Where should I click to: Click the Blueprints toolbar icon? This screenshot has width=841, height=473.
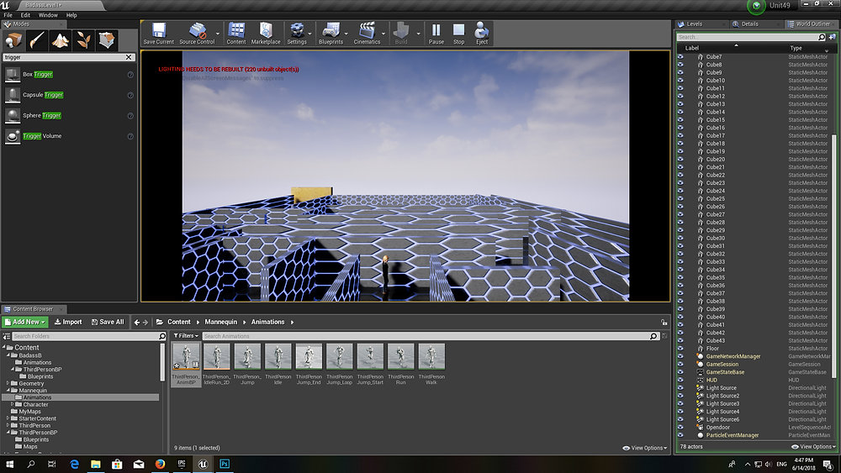pos(331,34)
